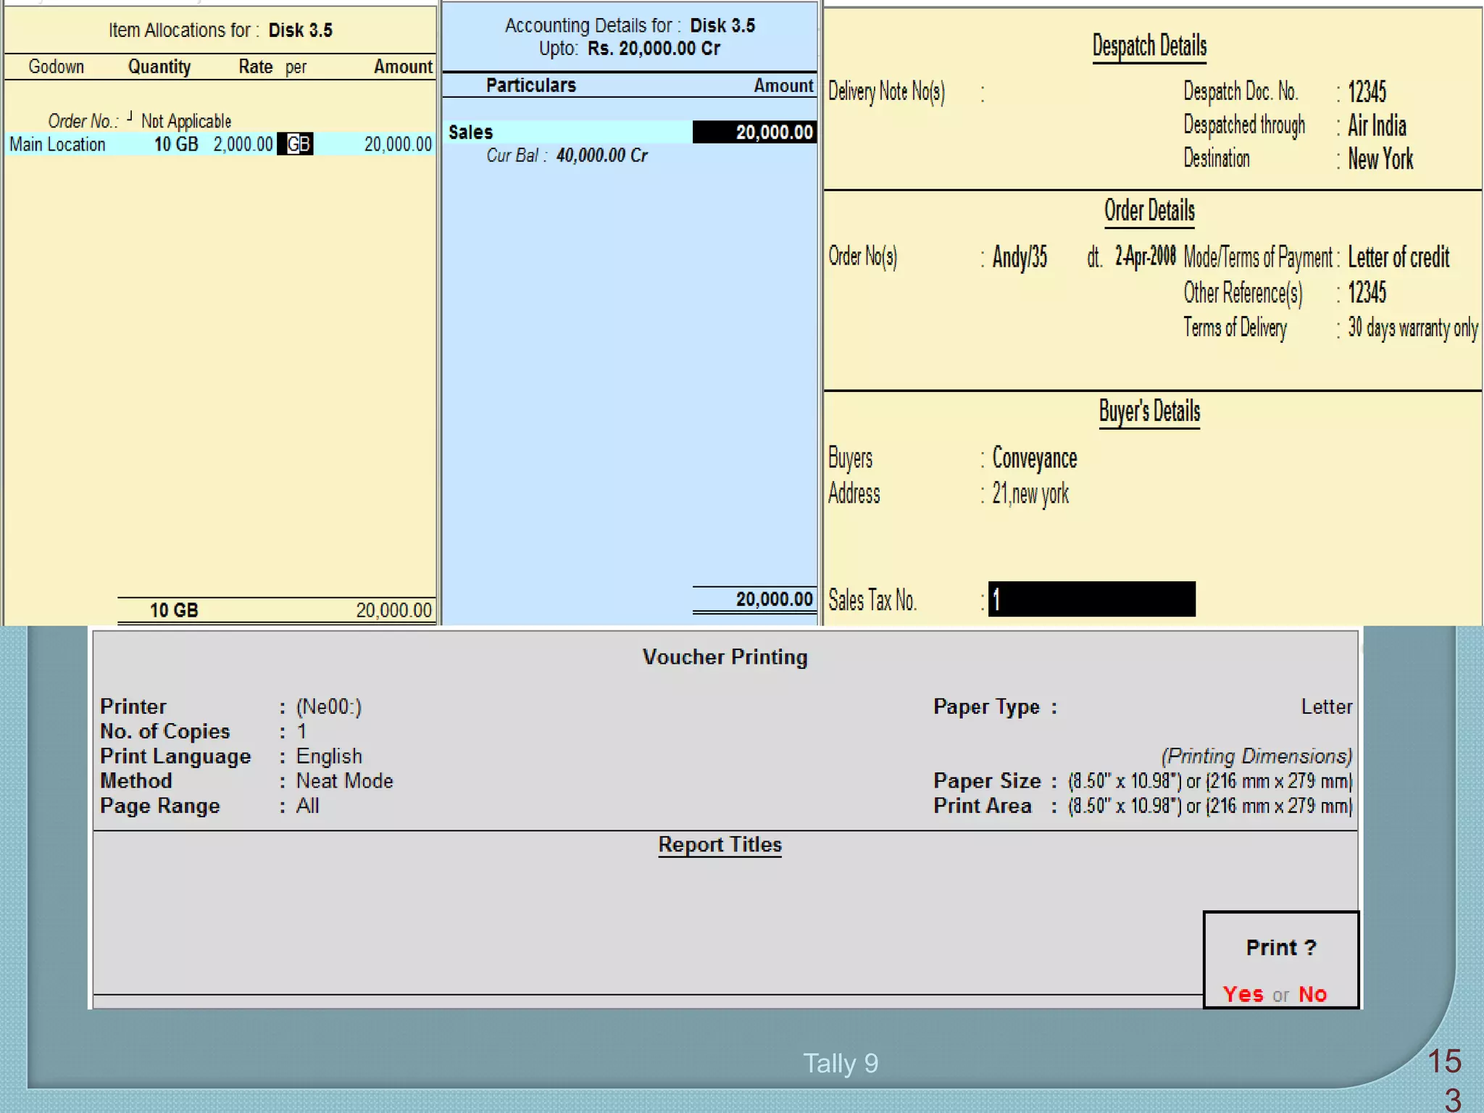Click the Terms of Delivery warranty text
This screenshot has width=1484, height=1113.
click(x=1412, y=328)
